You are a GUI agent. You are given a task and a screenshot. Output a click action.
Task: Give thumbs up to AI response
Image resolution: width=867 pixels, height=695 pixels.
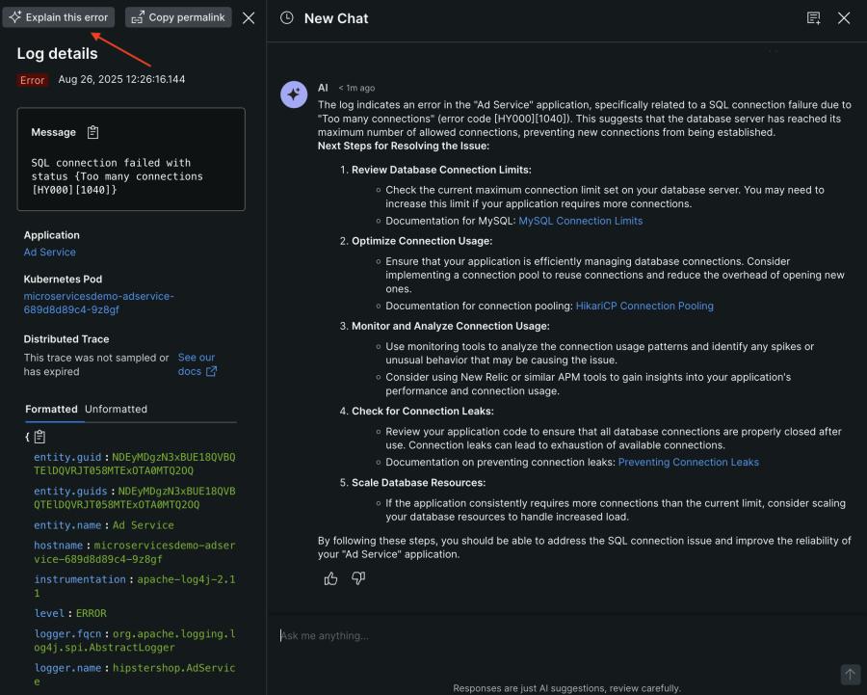[x=330, y=578]
